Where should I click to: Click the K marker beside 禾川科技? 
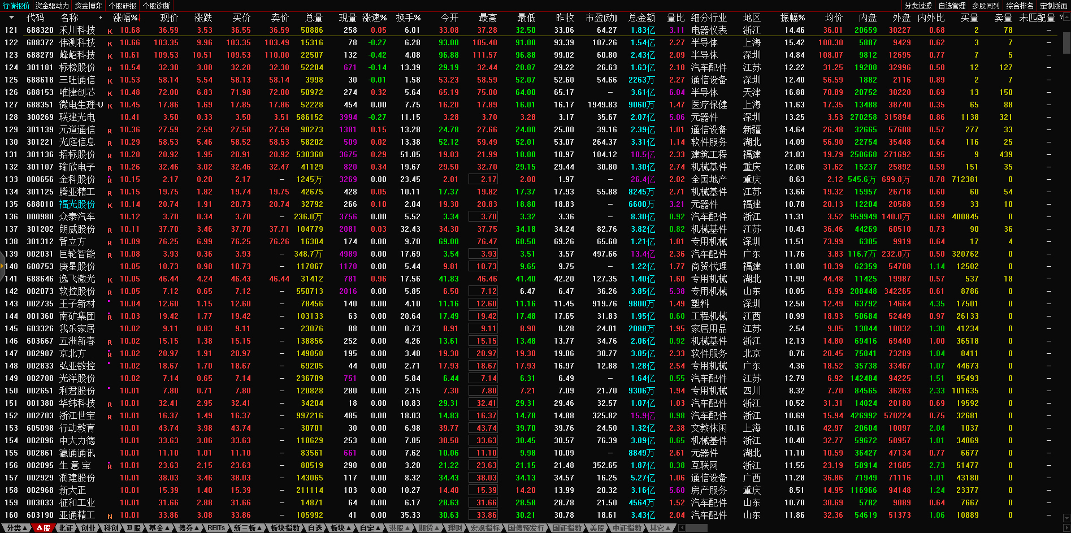tap(110, 31)
